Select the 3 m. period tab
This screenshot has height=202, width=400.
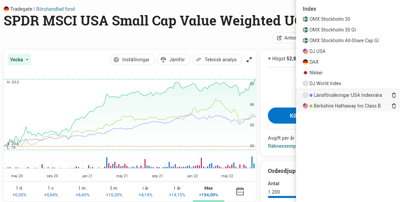click(114, 191)
